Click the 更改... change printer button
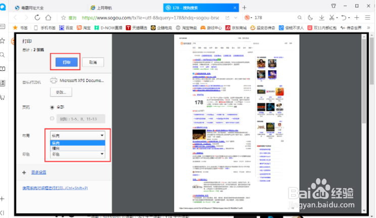Image resolution: width=376 pixels, height=218 pixels. coord(61,92)
